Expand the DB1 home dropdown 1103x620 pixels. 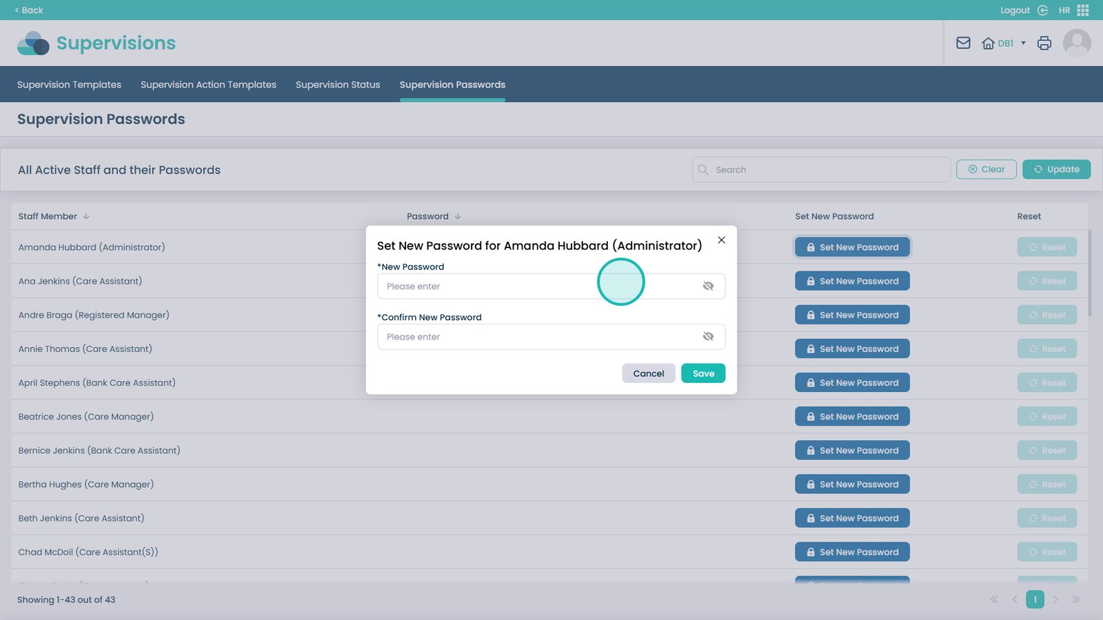(1023, 43)
